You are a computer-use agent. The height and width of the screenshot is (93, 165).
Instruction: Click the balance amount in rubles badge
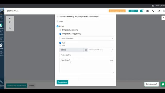pos(133,11)
